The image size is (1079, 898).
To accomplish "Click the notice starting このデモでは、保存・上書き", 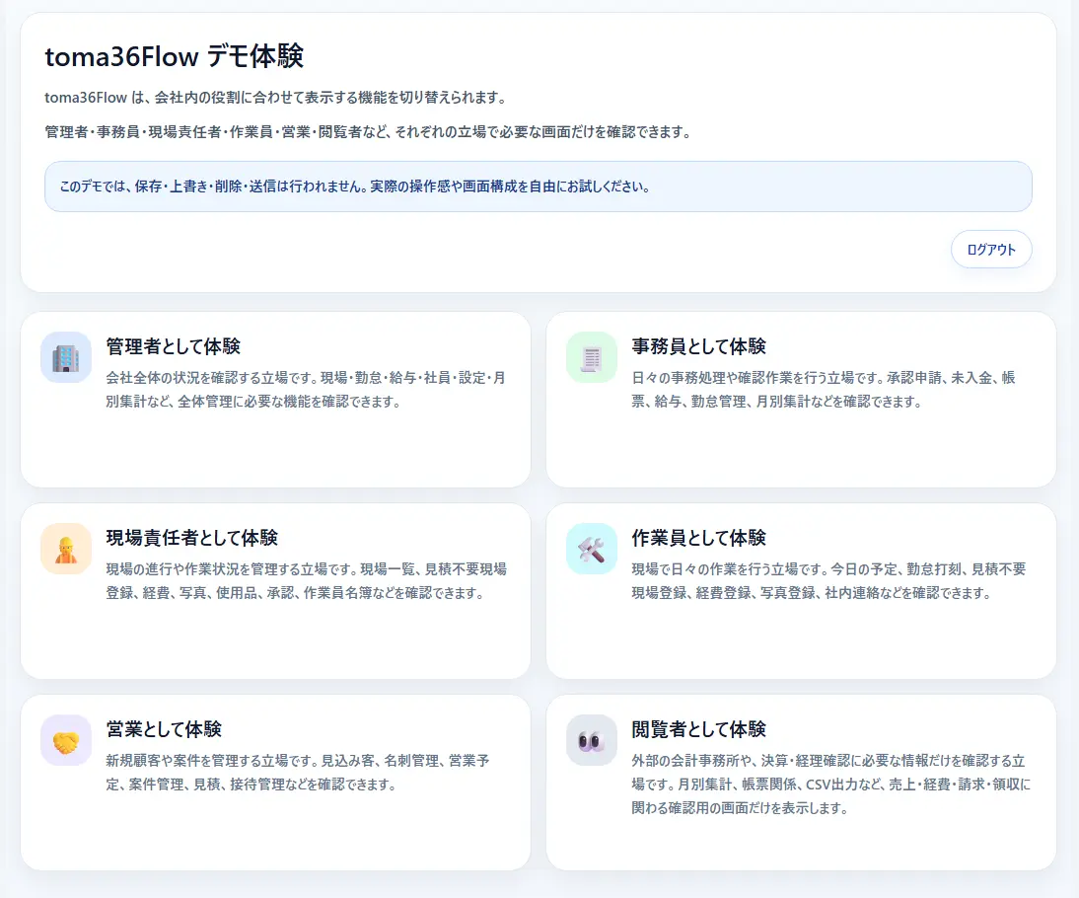I will (539, 187).
